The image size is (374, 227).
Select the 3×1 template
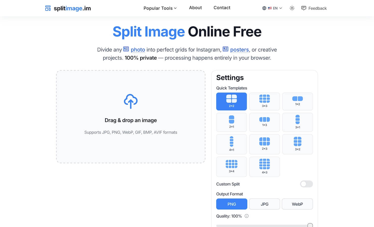coord(297,122)
